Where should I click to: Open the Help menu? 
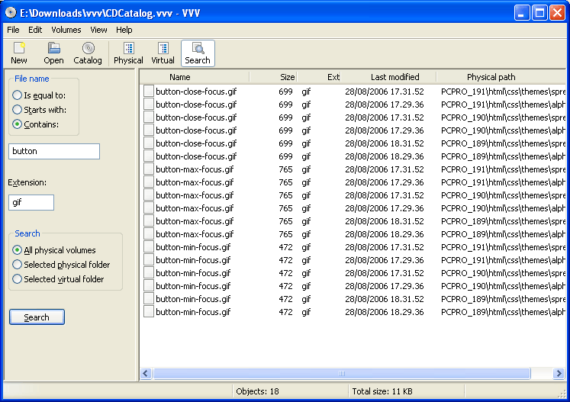click(x=124, y=30)
